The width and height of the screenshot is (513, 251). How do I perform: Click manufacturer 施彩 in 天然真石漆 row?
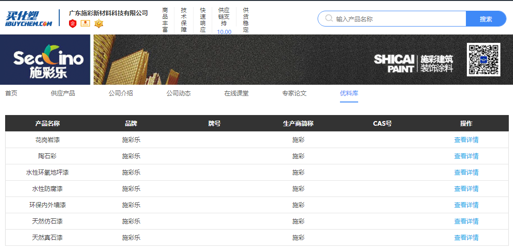(298, 238)
